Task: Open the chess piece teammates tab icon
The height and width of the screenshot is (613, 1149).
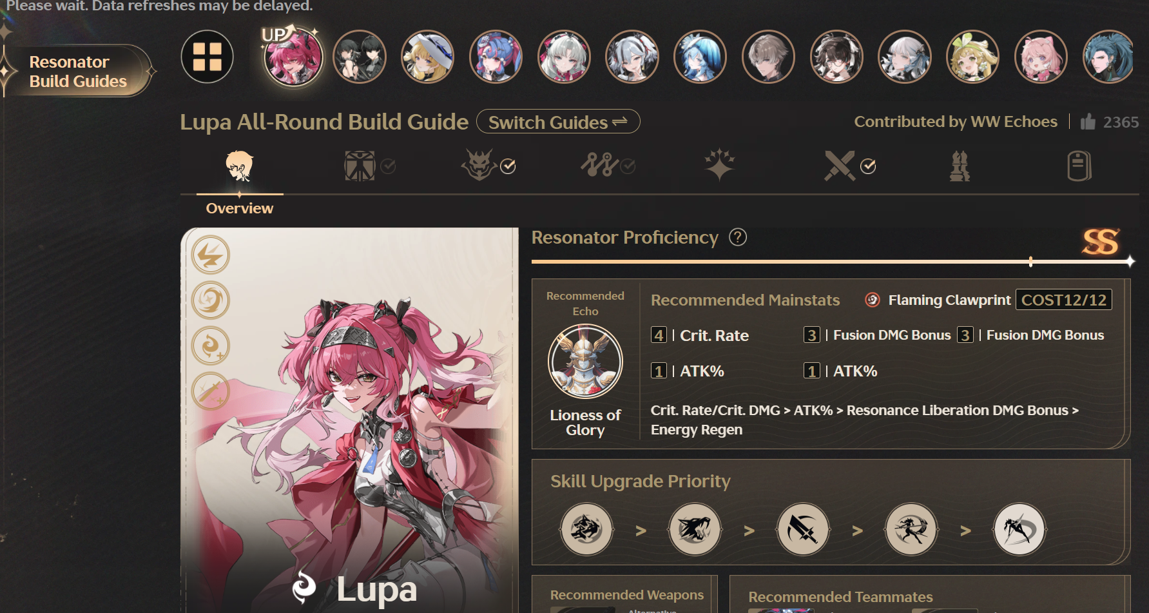Action: point(960,166)
